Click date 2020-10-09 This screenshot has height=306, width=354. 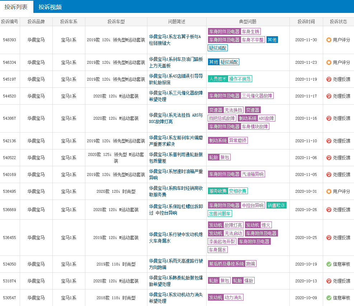pos(306,298)
